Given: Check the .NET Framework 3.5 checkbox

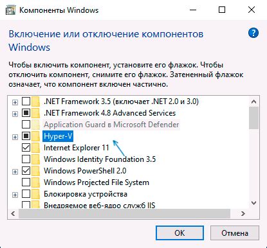Looking at the screenshot, I should point(26,102).
